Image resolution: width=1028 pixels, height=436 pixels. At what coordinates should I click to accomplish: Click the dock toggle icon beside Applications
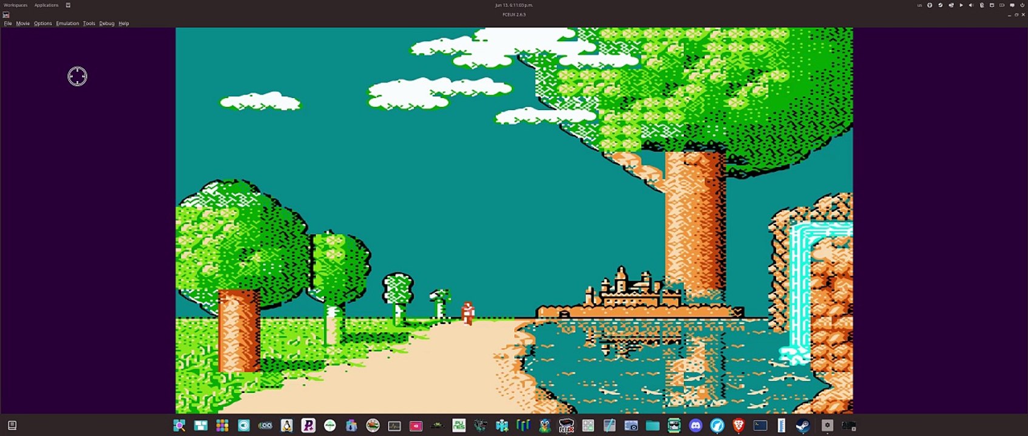pyautogui.click(x=68, y=5)
